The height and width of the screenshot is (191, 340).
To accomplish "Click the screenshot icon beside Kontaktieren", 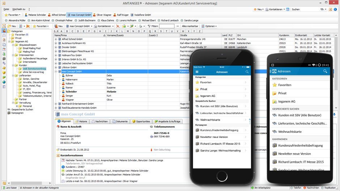I will coord(288,9).
